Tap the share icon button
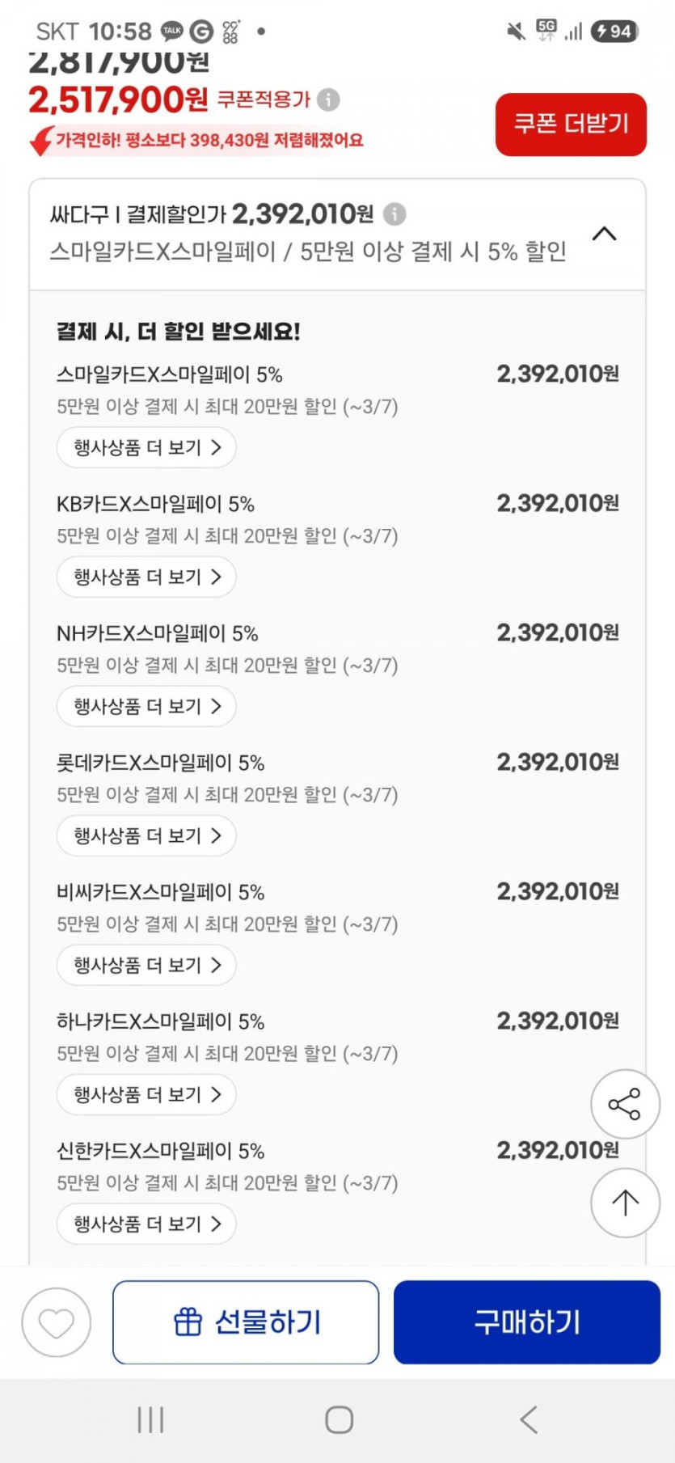 625,1104
